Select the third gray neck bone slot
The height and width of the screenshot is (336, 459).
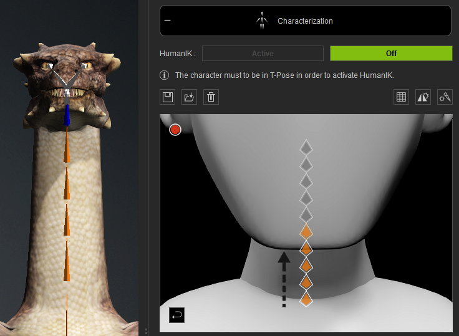click(306, 181)
